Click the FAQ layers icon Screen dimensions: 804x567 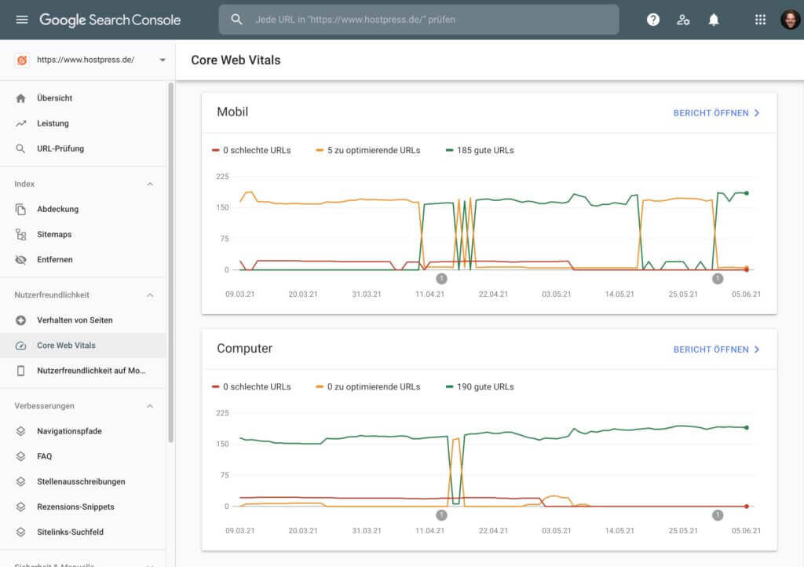pyautogui.click(x=20, y=456)
